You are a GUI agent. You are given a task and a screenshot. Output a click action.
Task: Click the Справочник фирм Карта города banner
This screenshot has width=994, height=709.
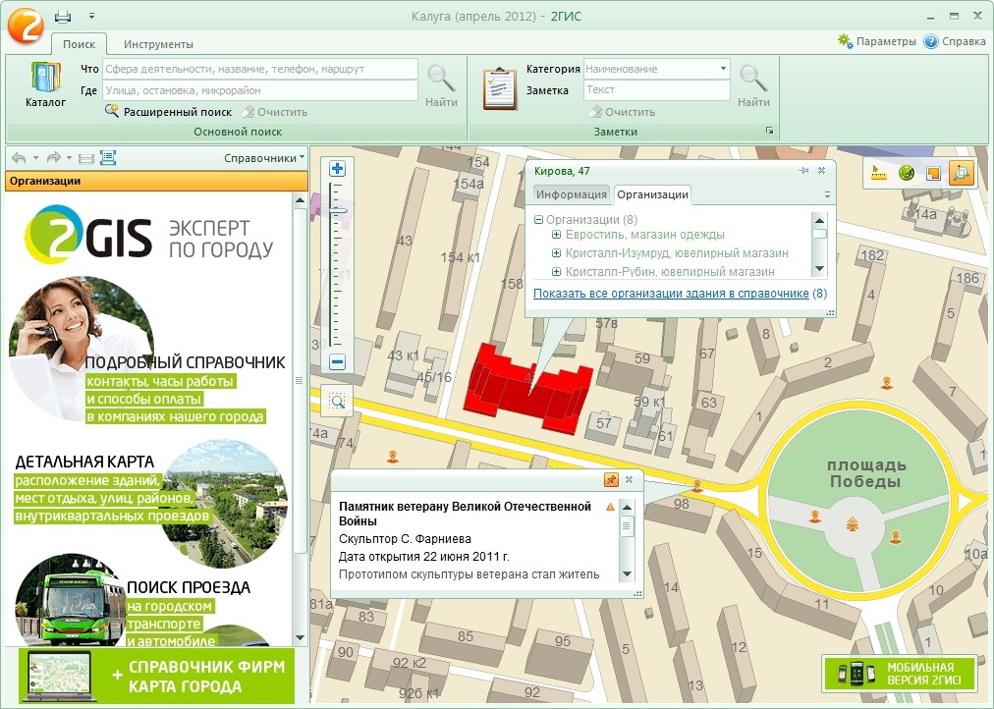(156, 676)
